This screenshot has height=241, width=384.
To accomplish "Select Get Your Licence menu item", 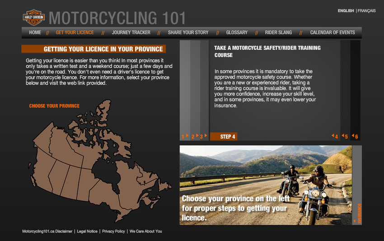I will coord(75,32).
